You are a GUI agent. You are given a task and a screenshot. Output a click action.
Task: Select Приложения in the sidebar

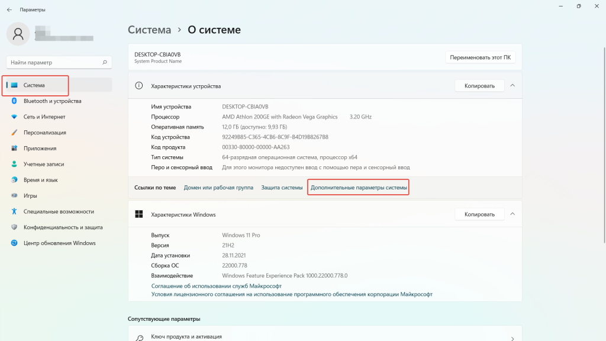coord(59,149)
